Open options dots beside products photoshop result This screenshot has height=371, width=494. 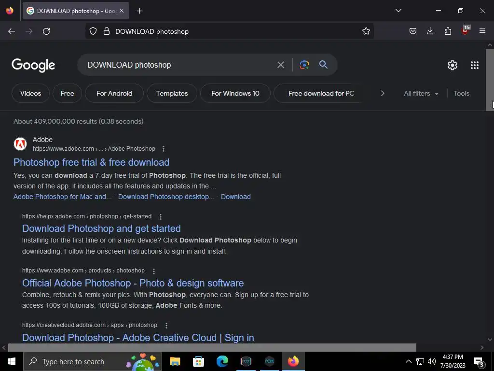pos(154,271)
